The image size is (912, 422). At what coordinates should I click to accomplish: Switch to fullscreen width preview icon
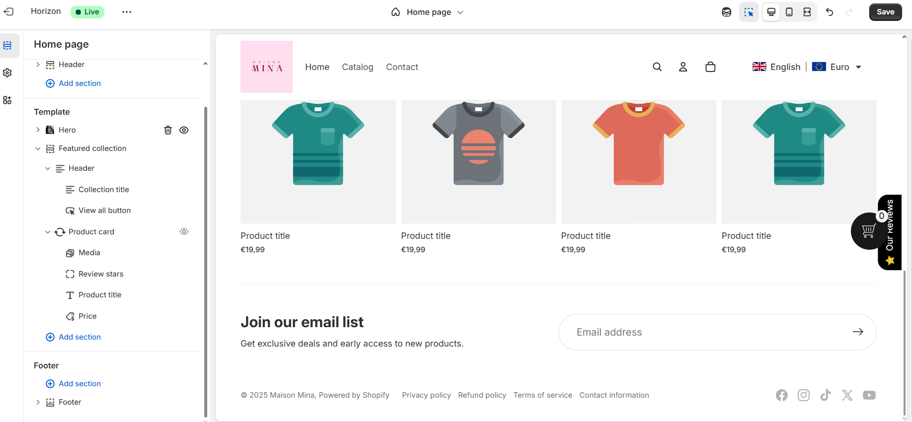[807, 12]
